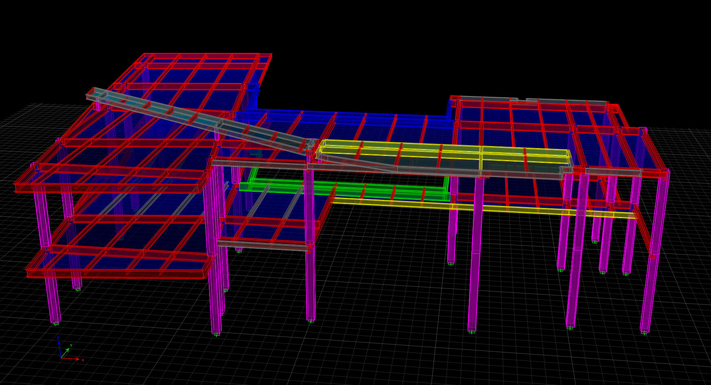The height and width of the screenshot is (385, 711).
Task: Select the origin of the axis triad
Action: 61,358
